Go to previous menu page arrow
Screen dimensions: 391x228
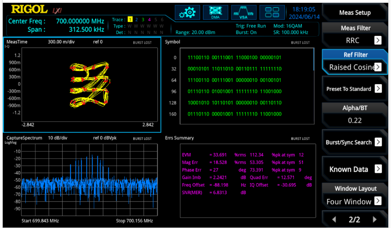pos(334,220)
